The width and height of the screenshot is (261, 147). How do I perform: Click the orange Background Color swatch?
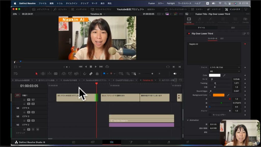click(218, 95)
